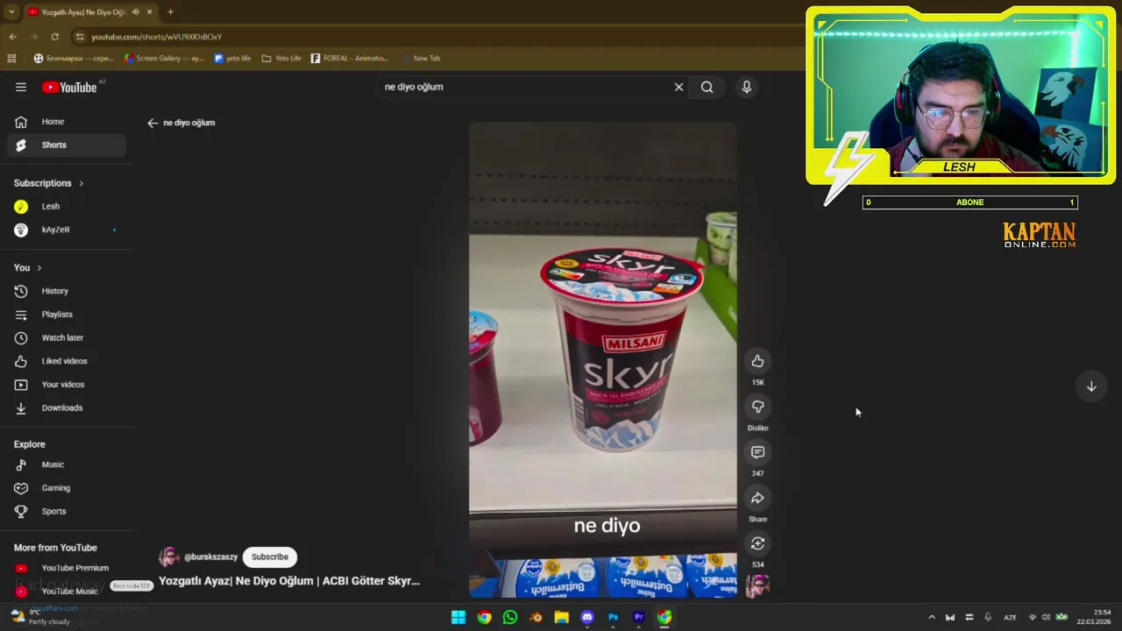Expand the You section

[28, 267]
